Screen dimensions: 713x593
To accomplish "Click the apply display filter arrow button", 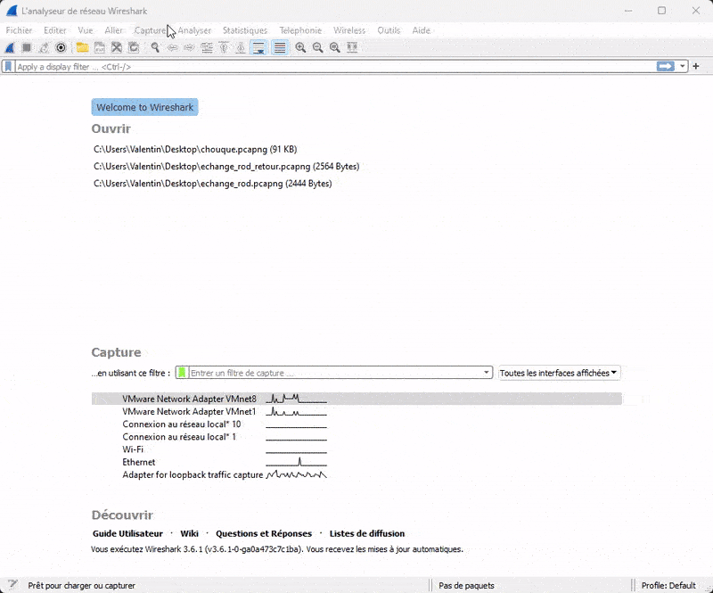I will tap(665, 67).
